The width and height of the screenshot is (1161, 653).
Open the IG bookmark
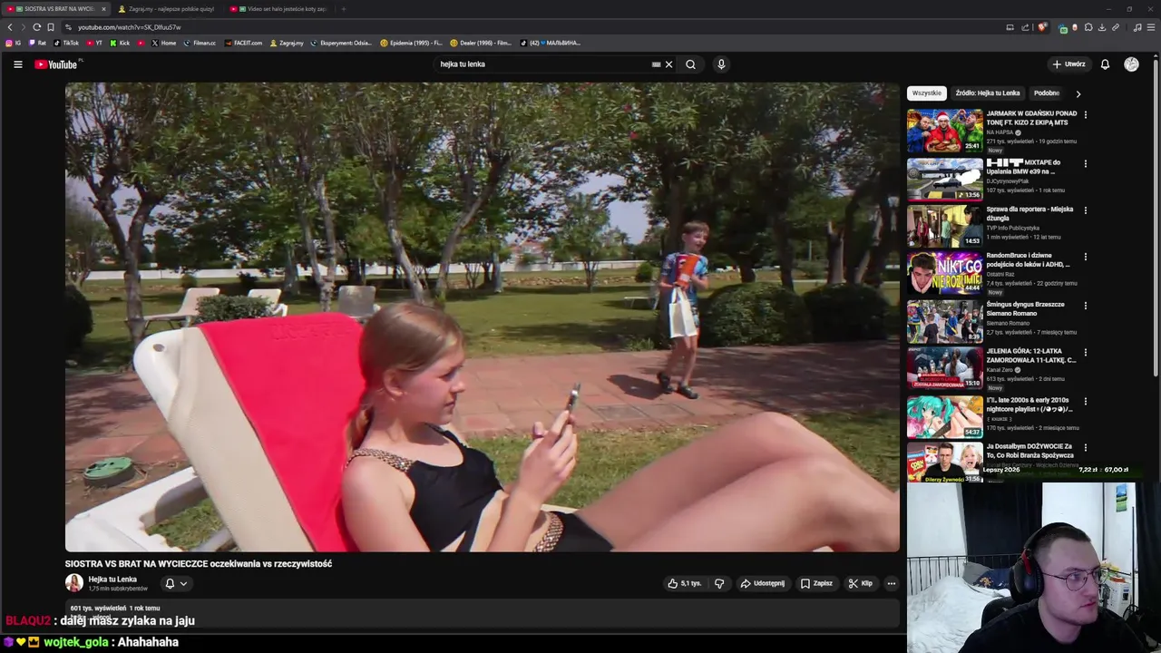tap(14, 43)
